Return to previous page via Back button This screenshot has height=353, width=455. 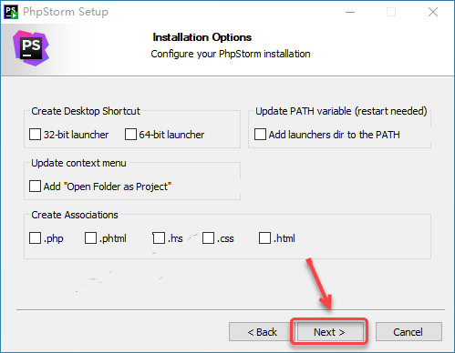[x=262, y=332]
